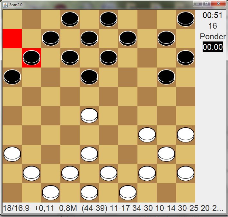Minimize the Scan2.0 window
This screenshot has height=217, width=228.
point(198,3)
